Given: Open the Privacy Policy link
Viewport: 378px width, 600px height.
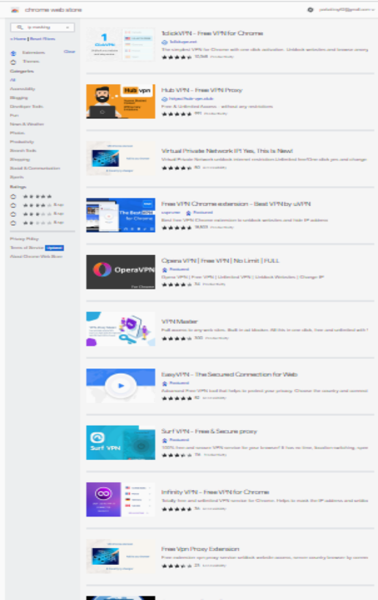Looking at the screenshot, I should (x=24, y=239).
